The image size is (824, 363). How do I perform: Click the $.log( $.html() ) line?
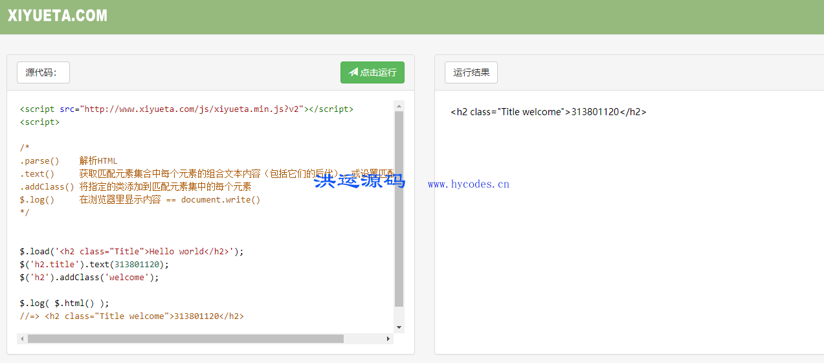65,303
